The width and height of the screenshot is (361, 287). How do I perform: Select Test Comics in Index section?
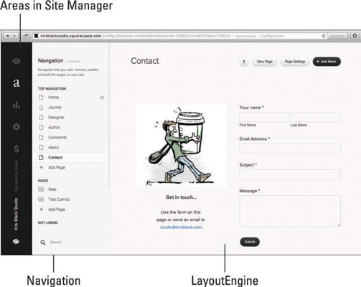point(59,199)
